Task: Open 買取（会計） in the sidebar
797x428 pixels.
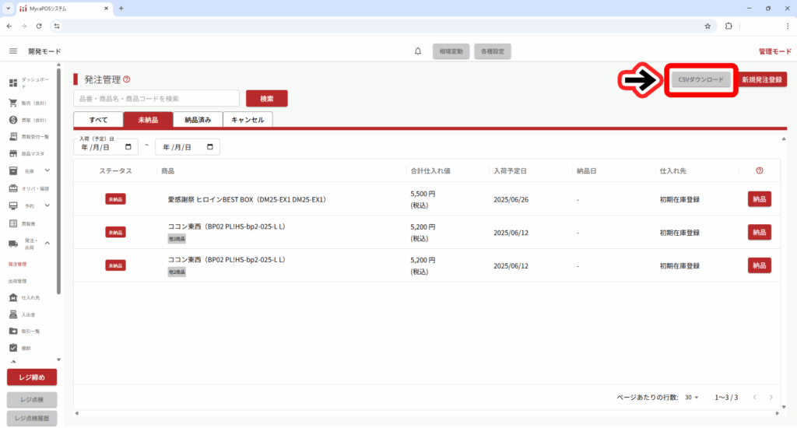Action: [x=30, y=120]
